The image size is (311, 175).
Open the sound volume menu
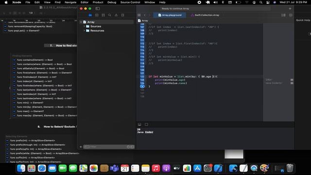(215, 2)
